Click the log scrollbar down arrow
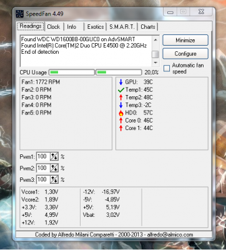The image size is (226, 250). pyautogui.click(x=155, y=62)
